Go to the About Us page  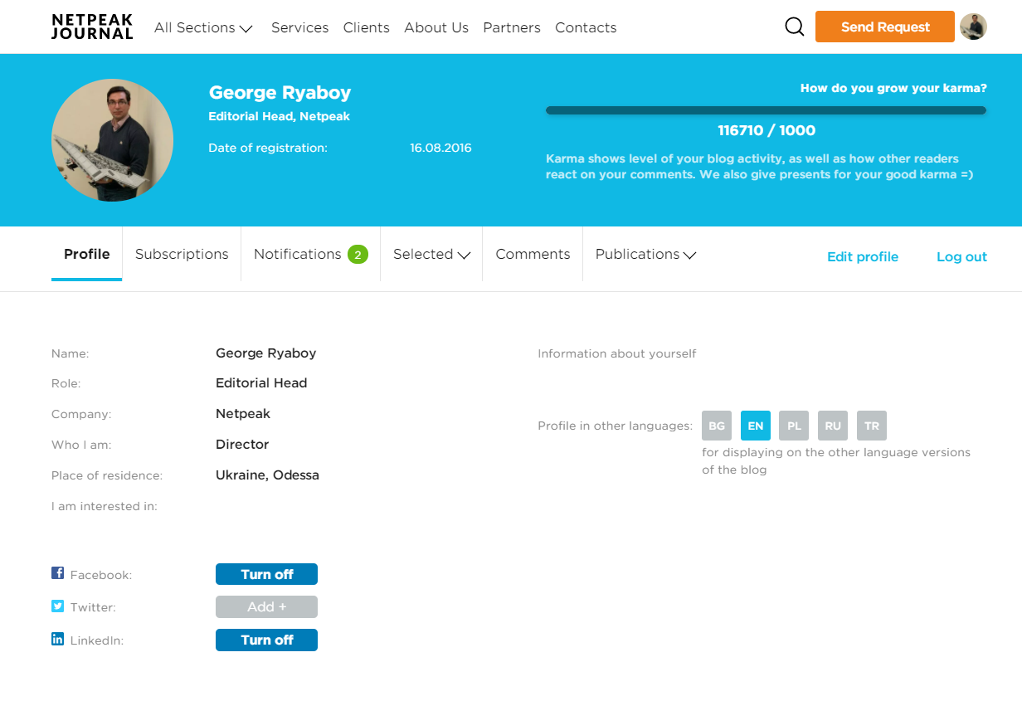(x=436, y=27)
